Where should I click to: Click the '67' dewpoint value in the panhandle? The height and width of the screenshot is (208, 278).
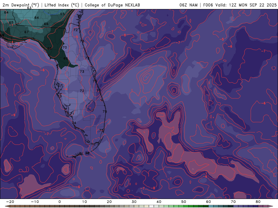coord(26,32)
